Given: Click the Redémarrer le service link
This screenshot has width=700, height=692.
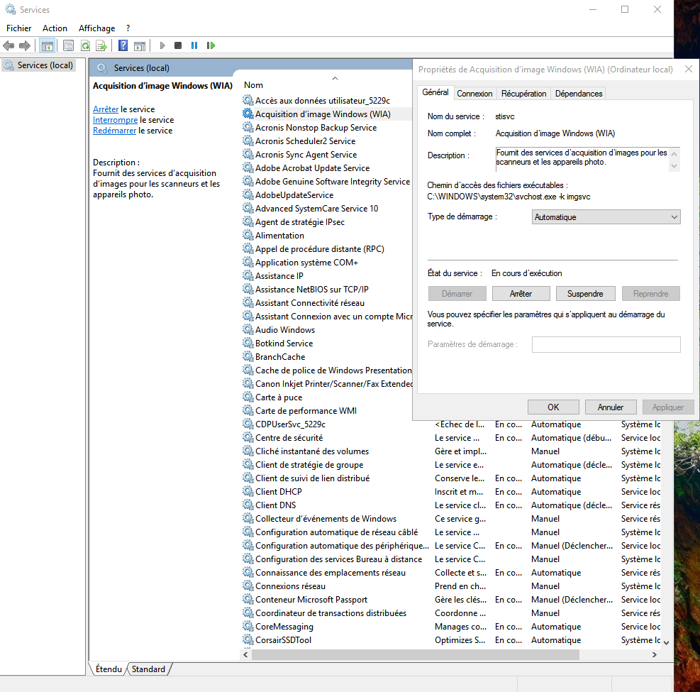Looking at the screenshot, I should click(x=114, y=131).
